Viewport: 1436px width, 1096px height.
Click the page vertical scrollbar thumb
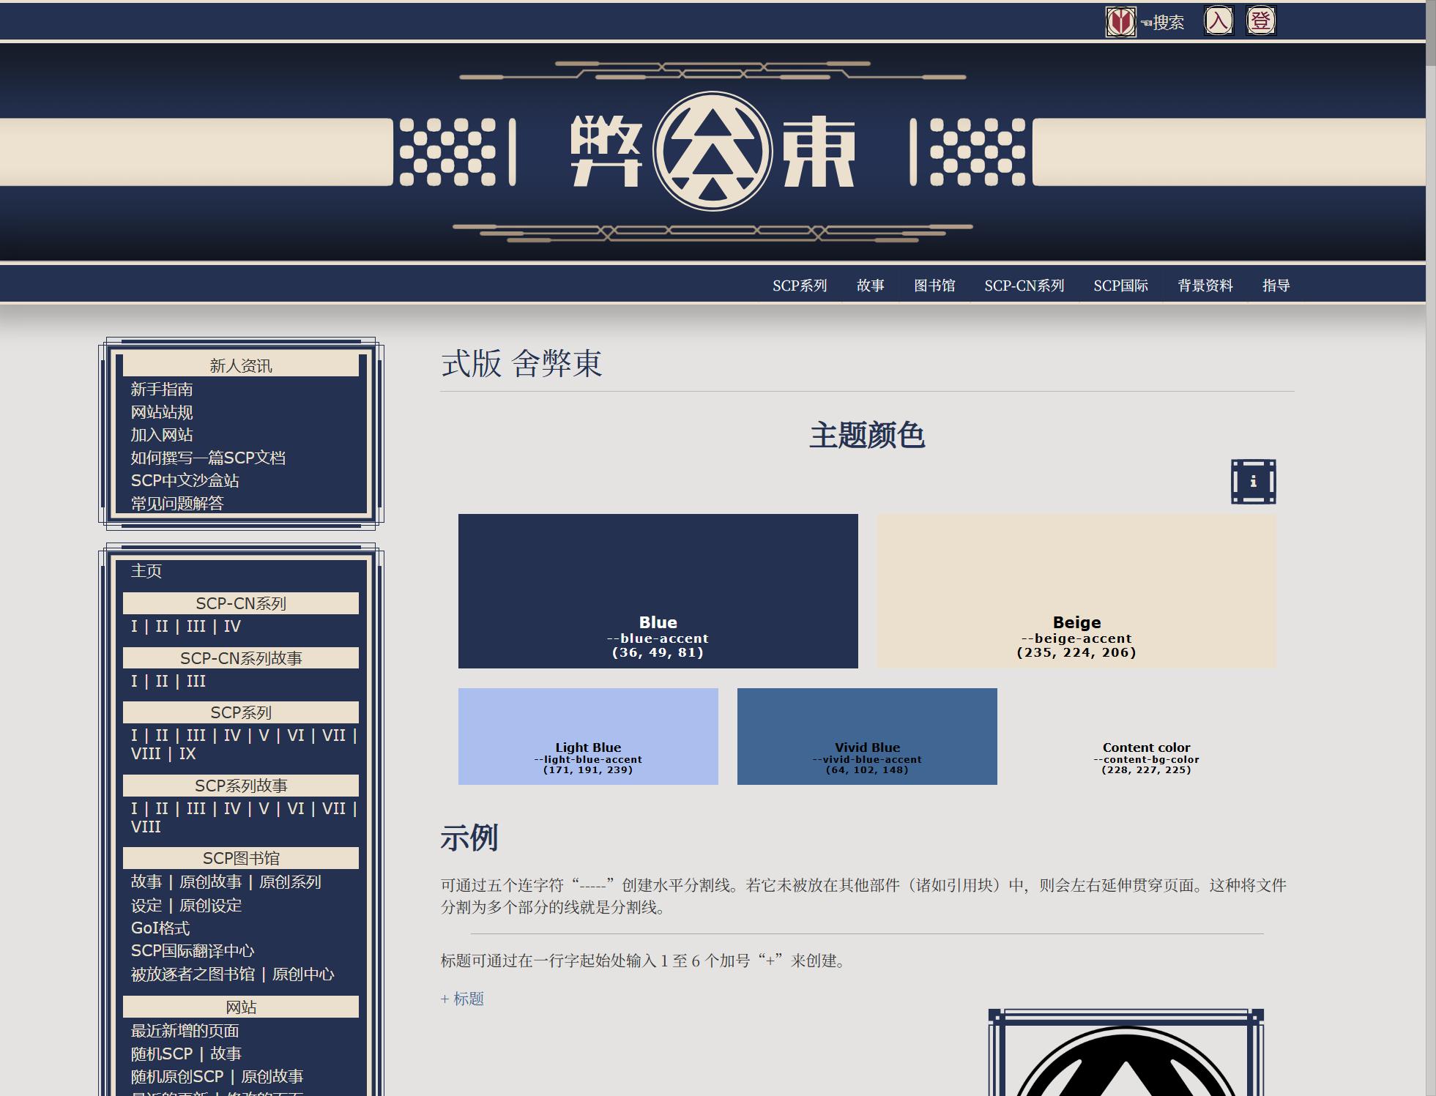1430,33
